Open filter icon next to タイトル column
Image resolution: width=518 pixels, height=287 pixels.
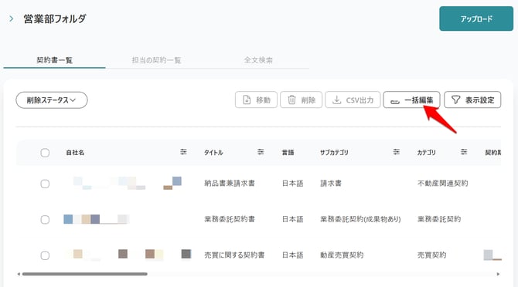(x=261, y=152)
